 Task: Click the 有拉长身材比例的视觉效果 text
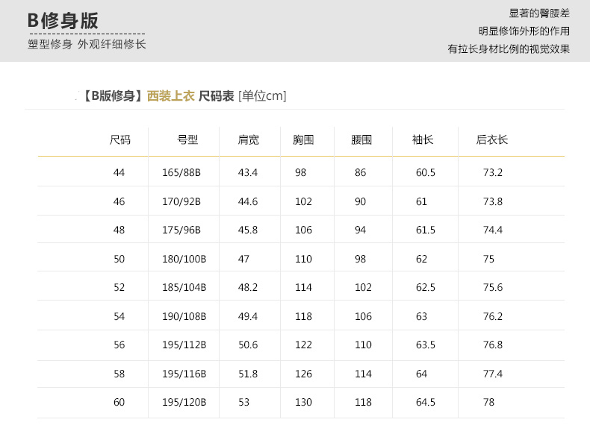click(508, 49)
